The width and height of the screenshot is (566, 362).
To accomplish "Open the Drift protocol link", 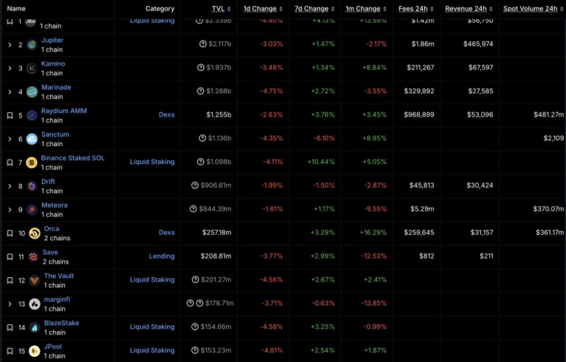I will [x=48, y=182].
